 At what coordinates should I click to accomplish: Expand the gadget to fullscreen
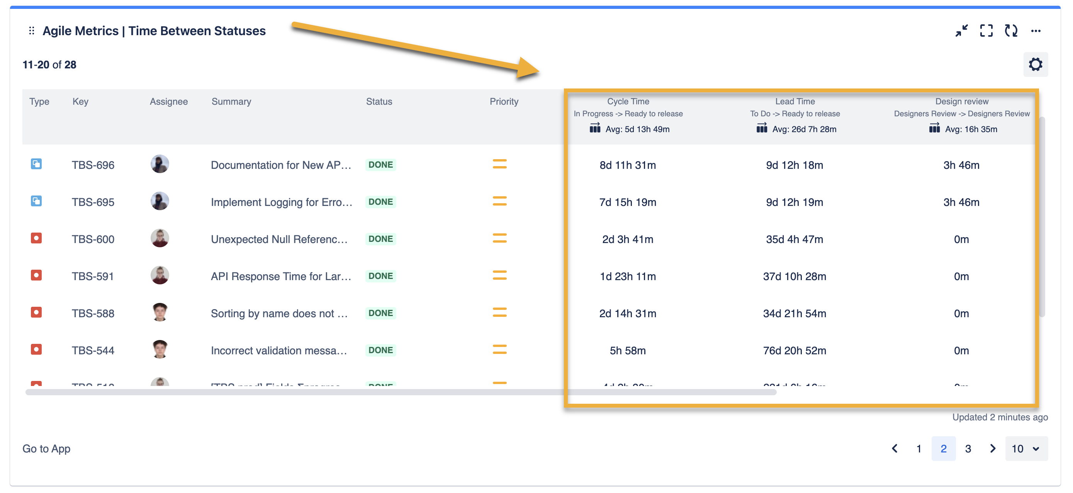point(987,31)
